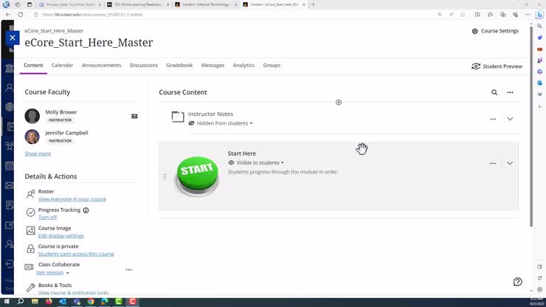Change Instructor Notes Hidden from students visibility
The width and height of the screenshot is (546, 307).
click(224, 123)
